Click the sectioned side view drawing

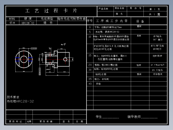(58, 59)
